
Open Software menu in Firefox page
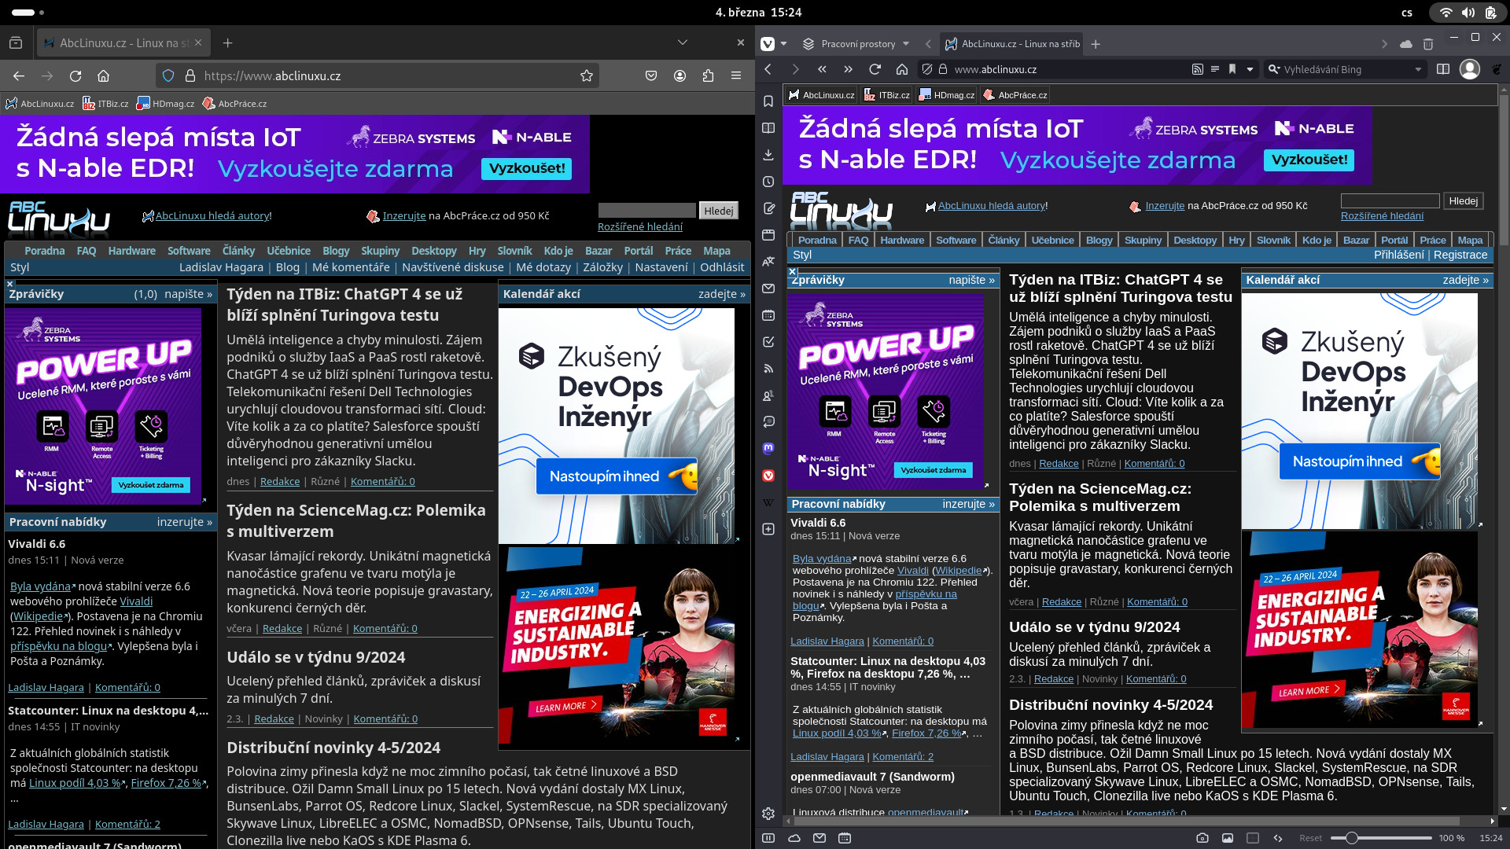pos(189,251)
